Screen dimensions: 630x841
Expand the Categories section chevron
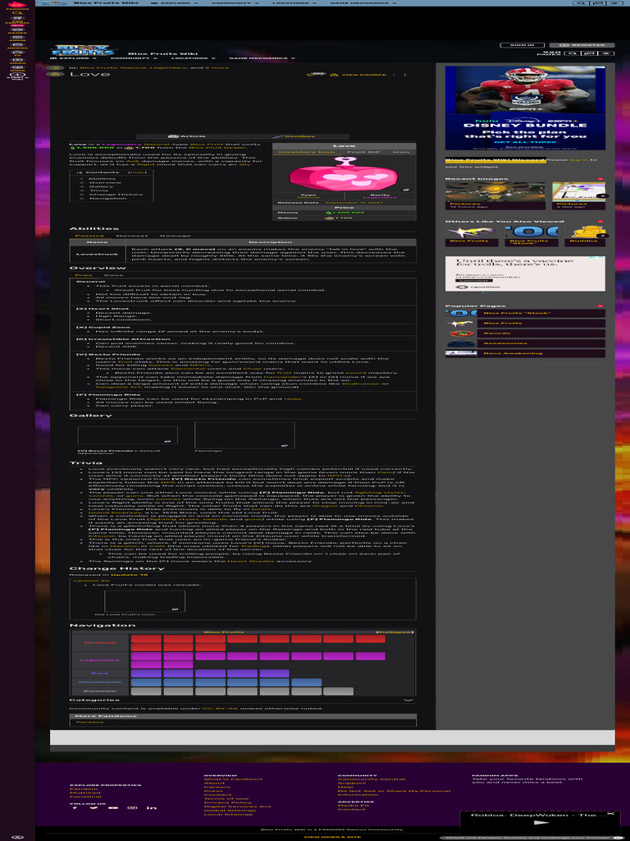[x=408, y=701]
